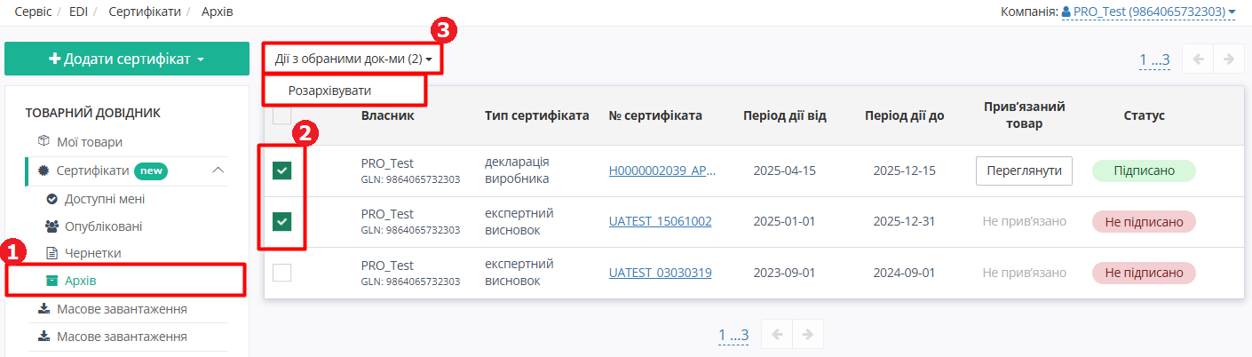The image size is (1252, 357).
Task: Click the first Масове завантаження download icon
Action: (44, 309)
